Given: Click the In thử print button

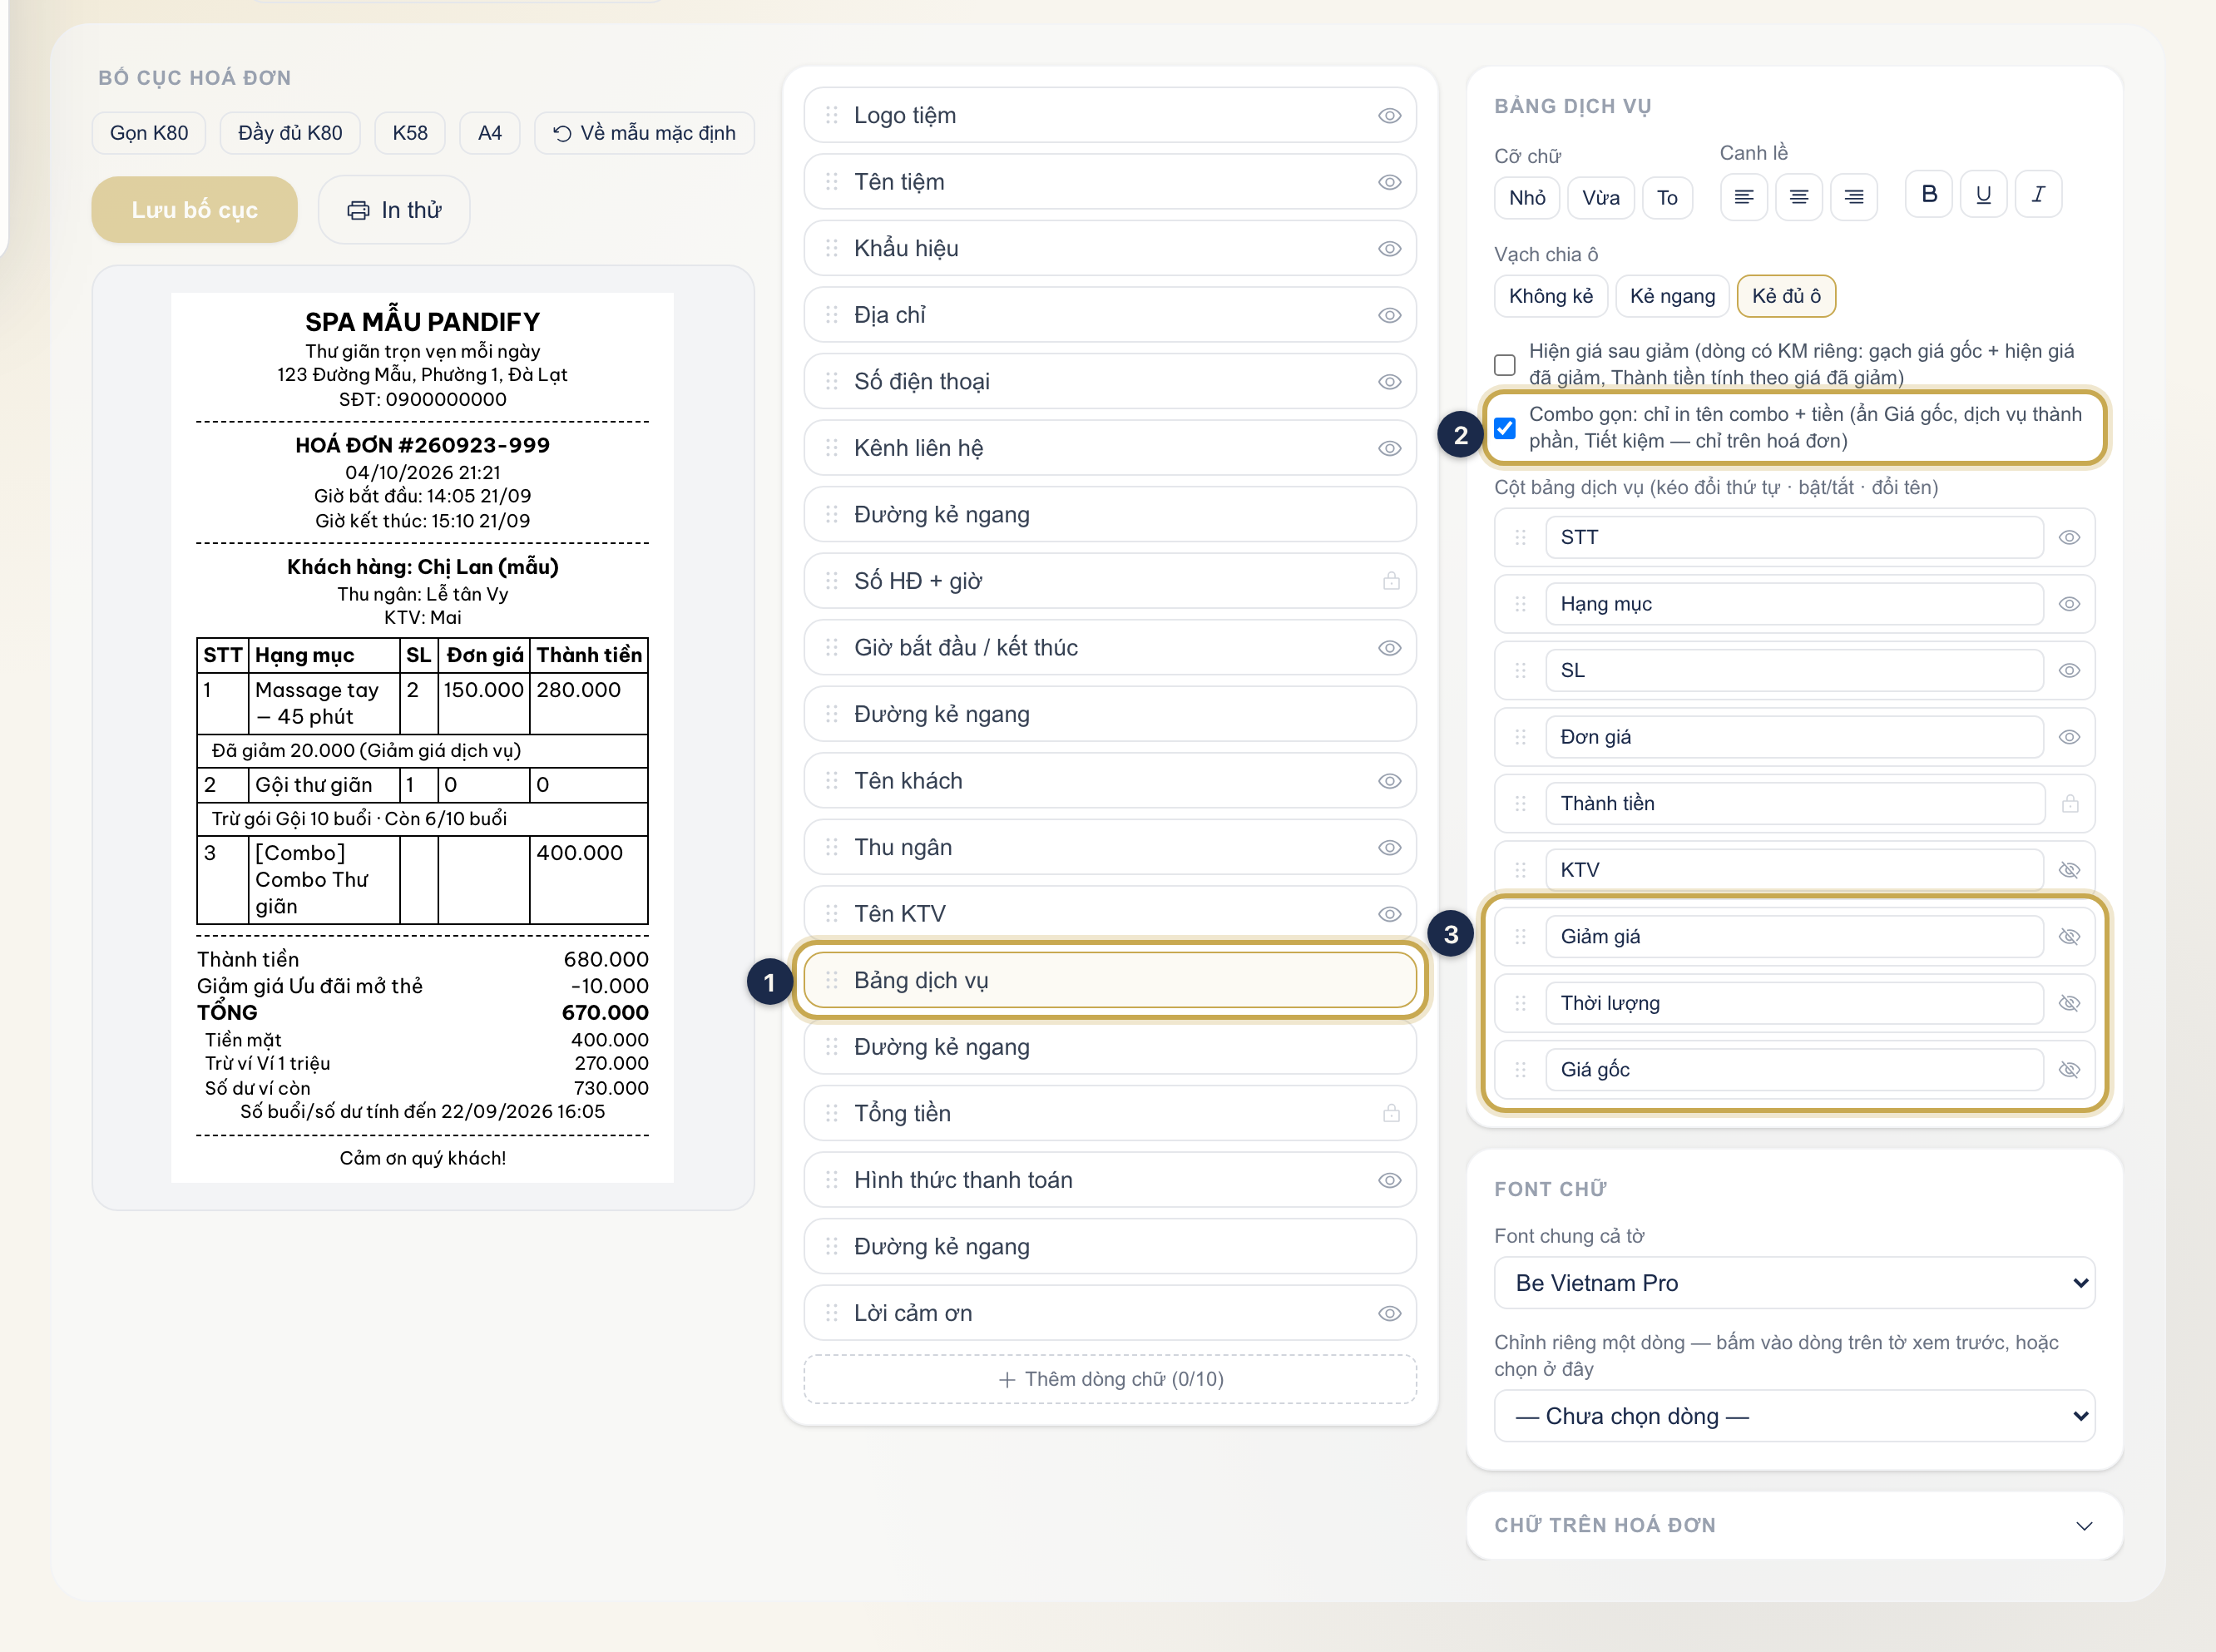Looking at the screenshot, I should (394, 210).
